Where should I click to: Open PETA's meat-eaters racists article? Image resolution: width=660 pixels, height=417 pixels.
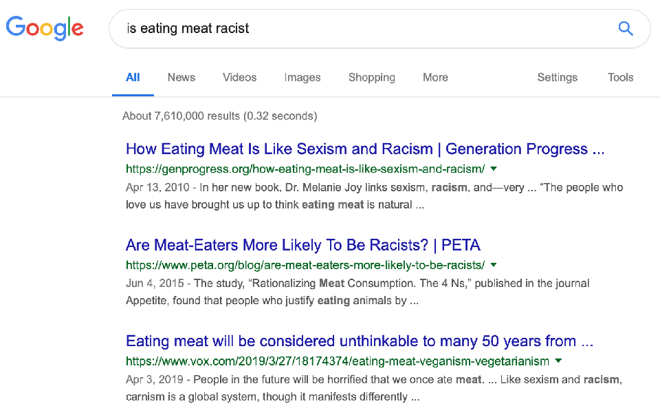pos(302,245)
